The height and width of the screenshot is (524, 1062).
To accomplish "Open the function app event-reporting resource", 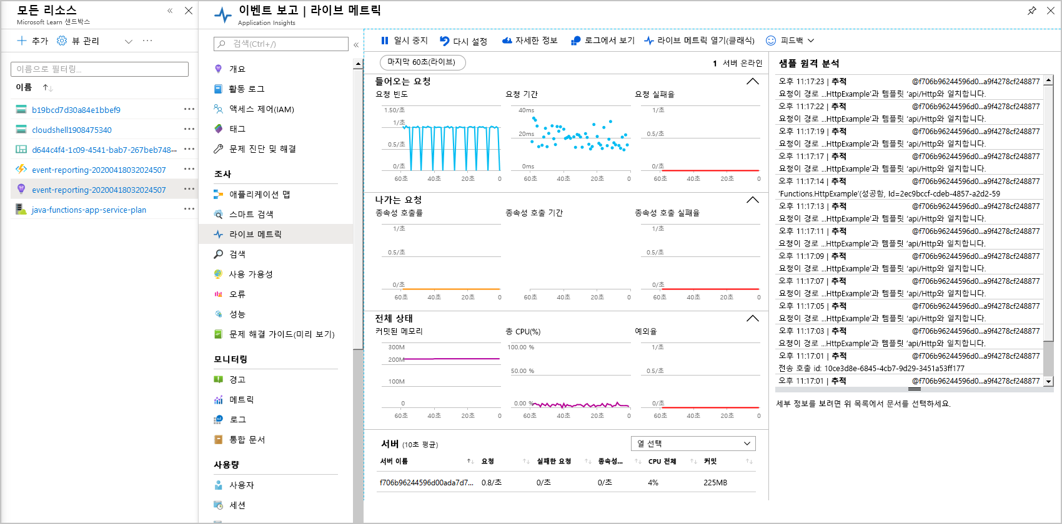I will point(99,170).
